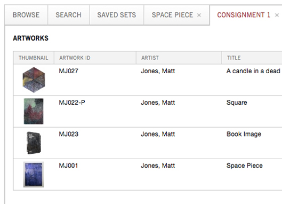Switch to the Search tab
The image size is (282, 204).
pyautogui.click(x=69, y=15)
